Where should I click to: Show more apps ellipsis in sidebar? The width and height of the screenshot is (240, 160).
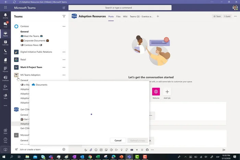tap(5, 106)
